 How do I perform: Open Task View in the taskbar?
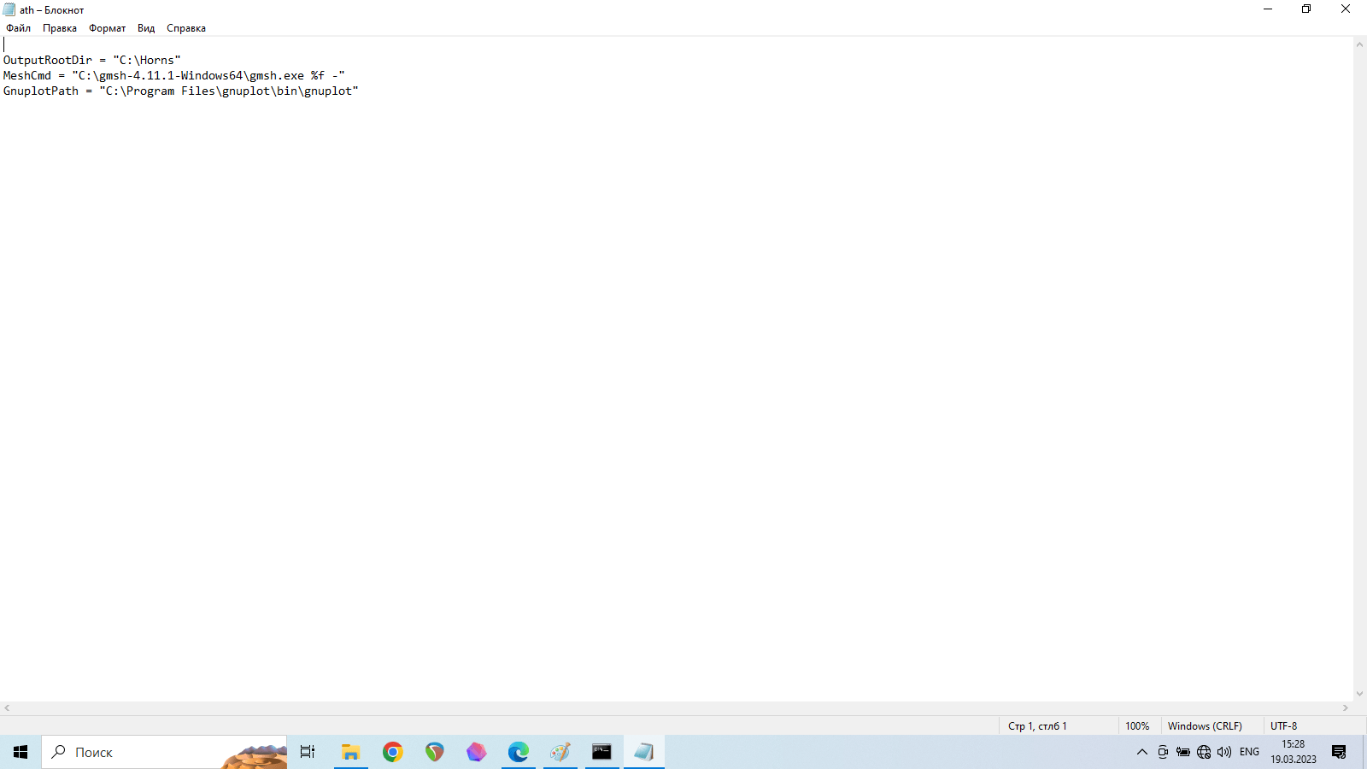(x=308, y=752)
